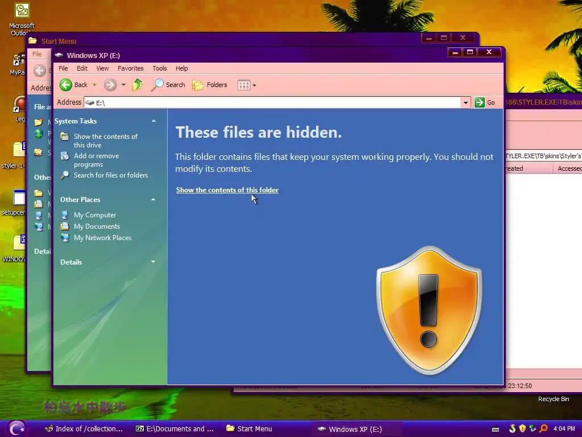The image size is (582, 437).
Task: Click the greyed Forward arrow button
Action: (x=110, y=85)
